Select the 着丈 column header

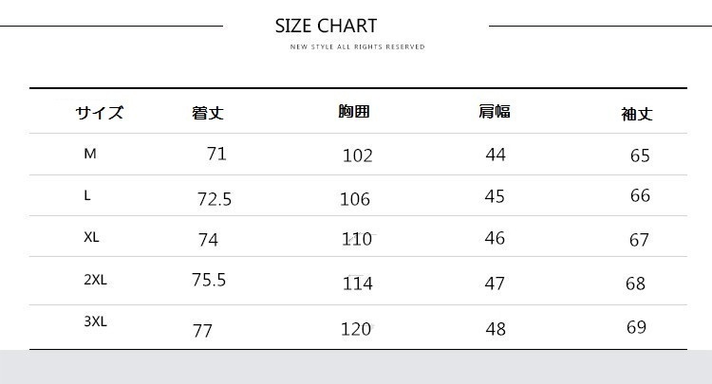[x=208, y=113]
